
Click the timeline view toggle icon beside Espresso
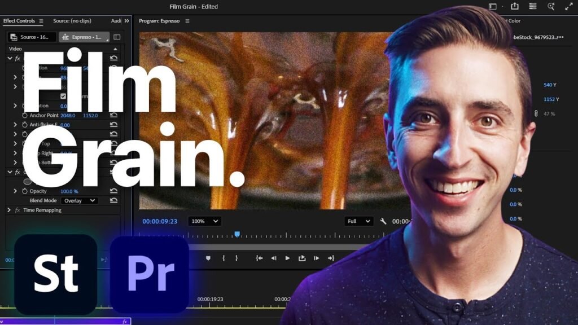pyautogui.click(x=117, y=37)
